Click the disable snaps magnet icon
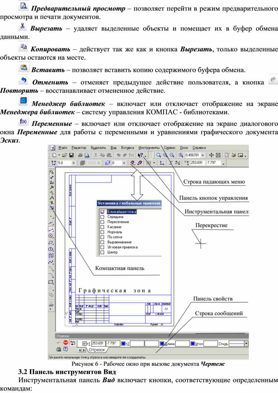Screen dimensions: 278x393 click(x=139, y=163)
